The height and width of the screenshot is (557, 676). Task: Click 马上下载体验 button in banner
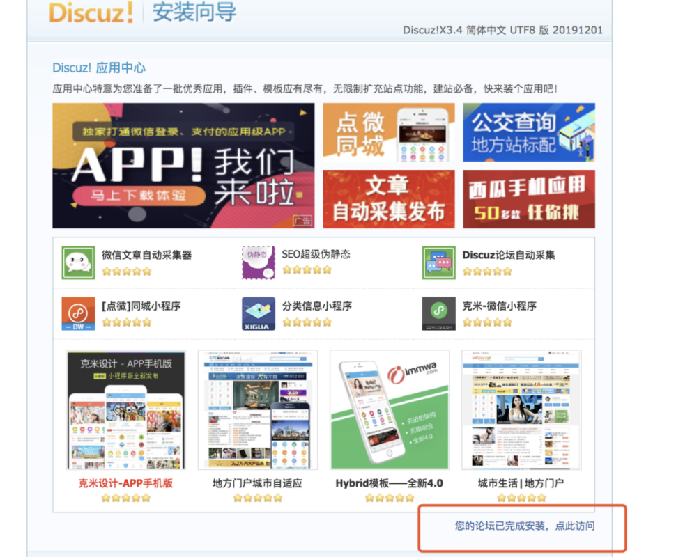coord(138,195)
